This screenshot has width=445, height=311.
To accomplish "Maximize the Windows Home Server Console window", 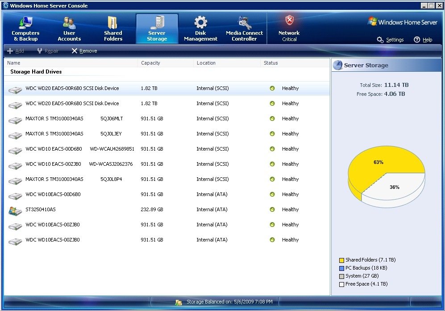I will [431, 6].
